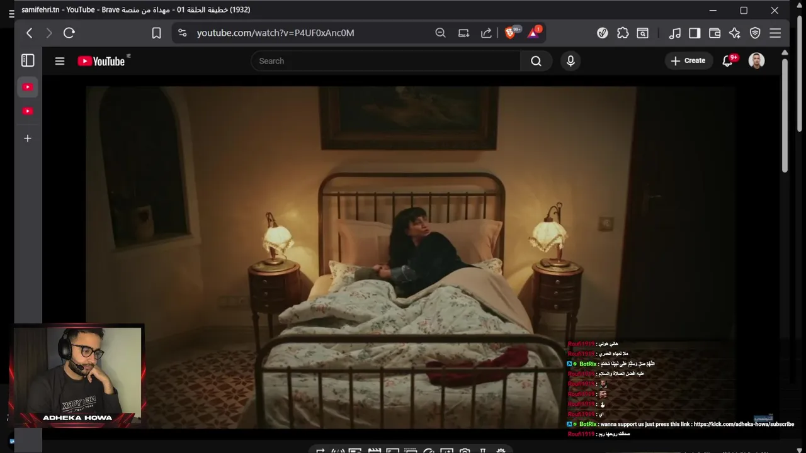Go back to the previous page
The height and width of the screenshot is (453, 806).
tap(29, 33)
